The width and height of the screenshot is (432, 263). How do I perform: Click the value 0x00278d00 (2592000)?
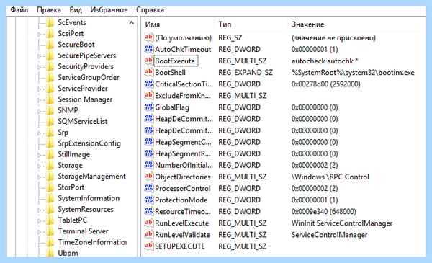pos(326,84)
